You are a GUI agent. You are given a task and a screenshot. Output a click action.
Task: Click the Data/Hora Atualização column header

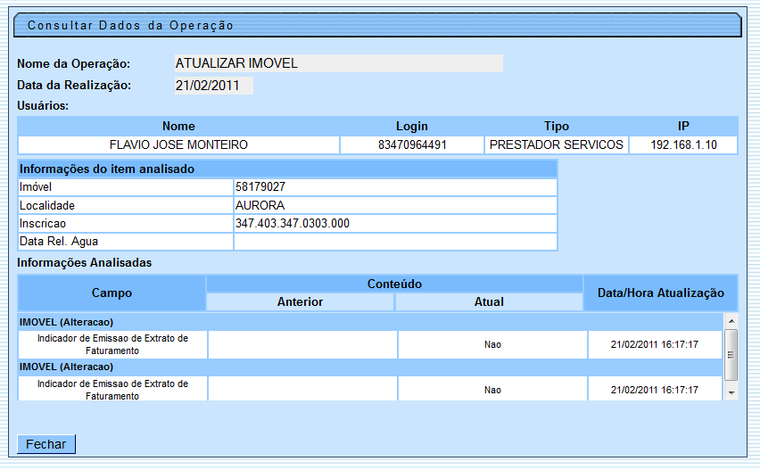pos(660,293)
